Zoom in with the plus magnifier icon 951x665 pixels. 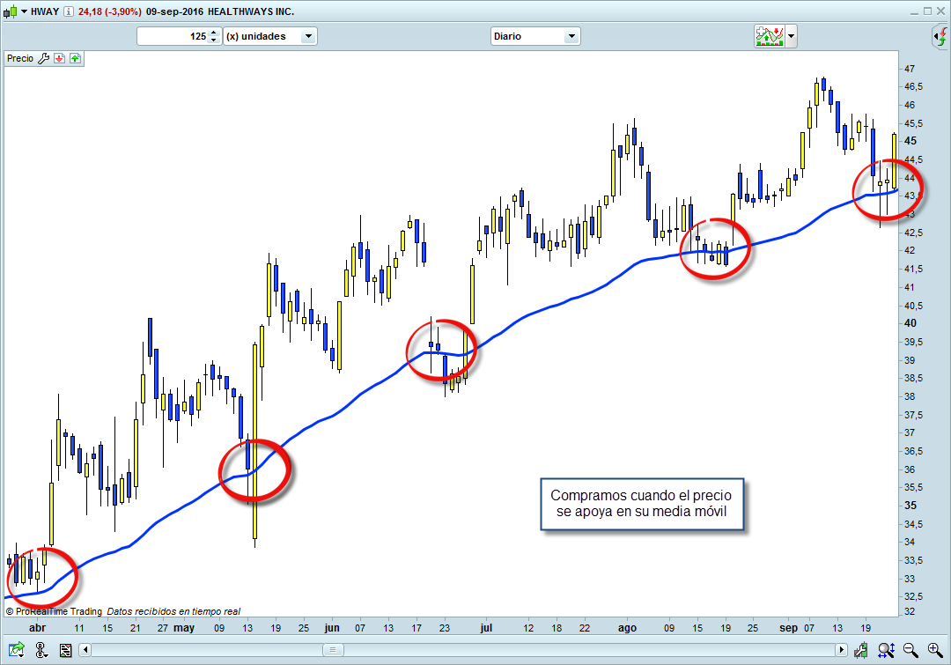coord(935,650)
